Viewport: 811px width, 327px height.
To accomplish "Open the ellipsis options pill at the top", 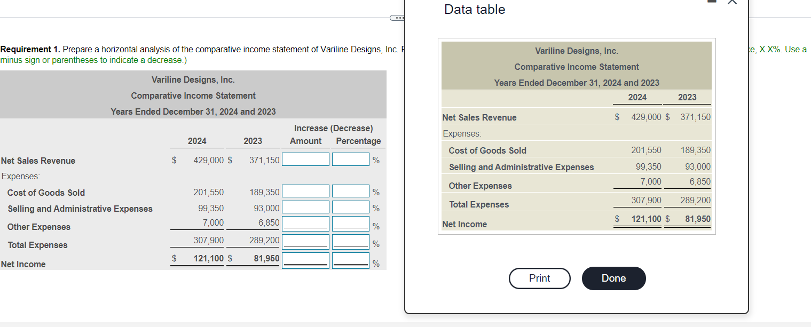I will coord(397,17).
